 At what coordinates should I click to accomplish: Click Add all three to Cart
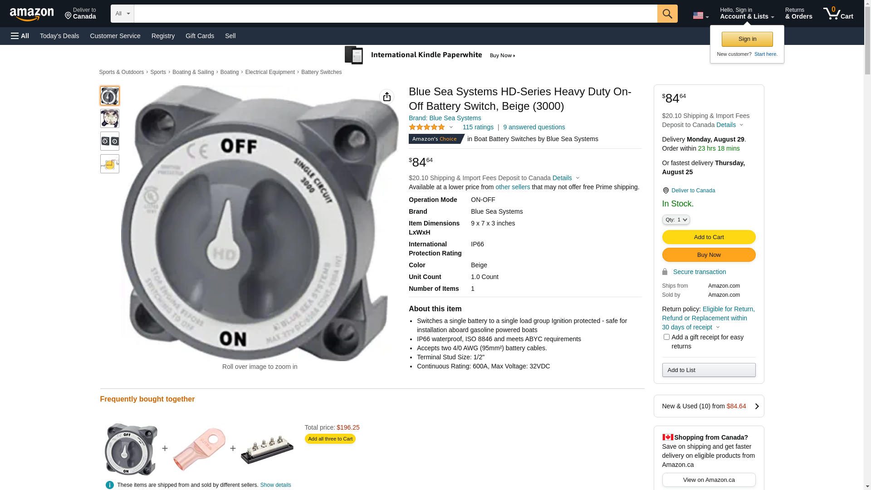[330, 439]
